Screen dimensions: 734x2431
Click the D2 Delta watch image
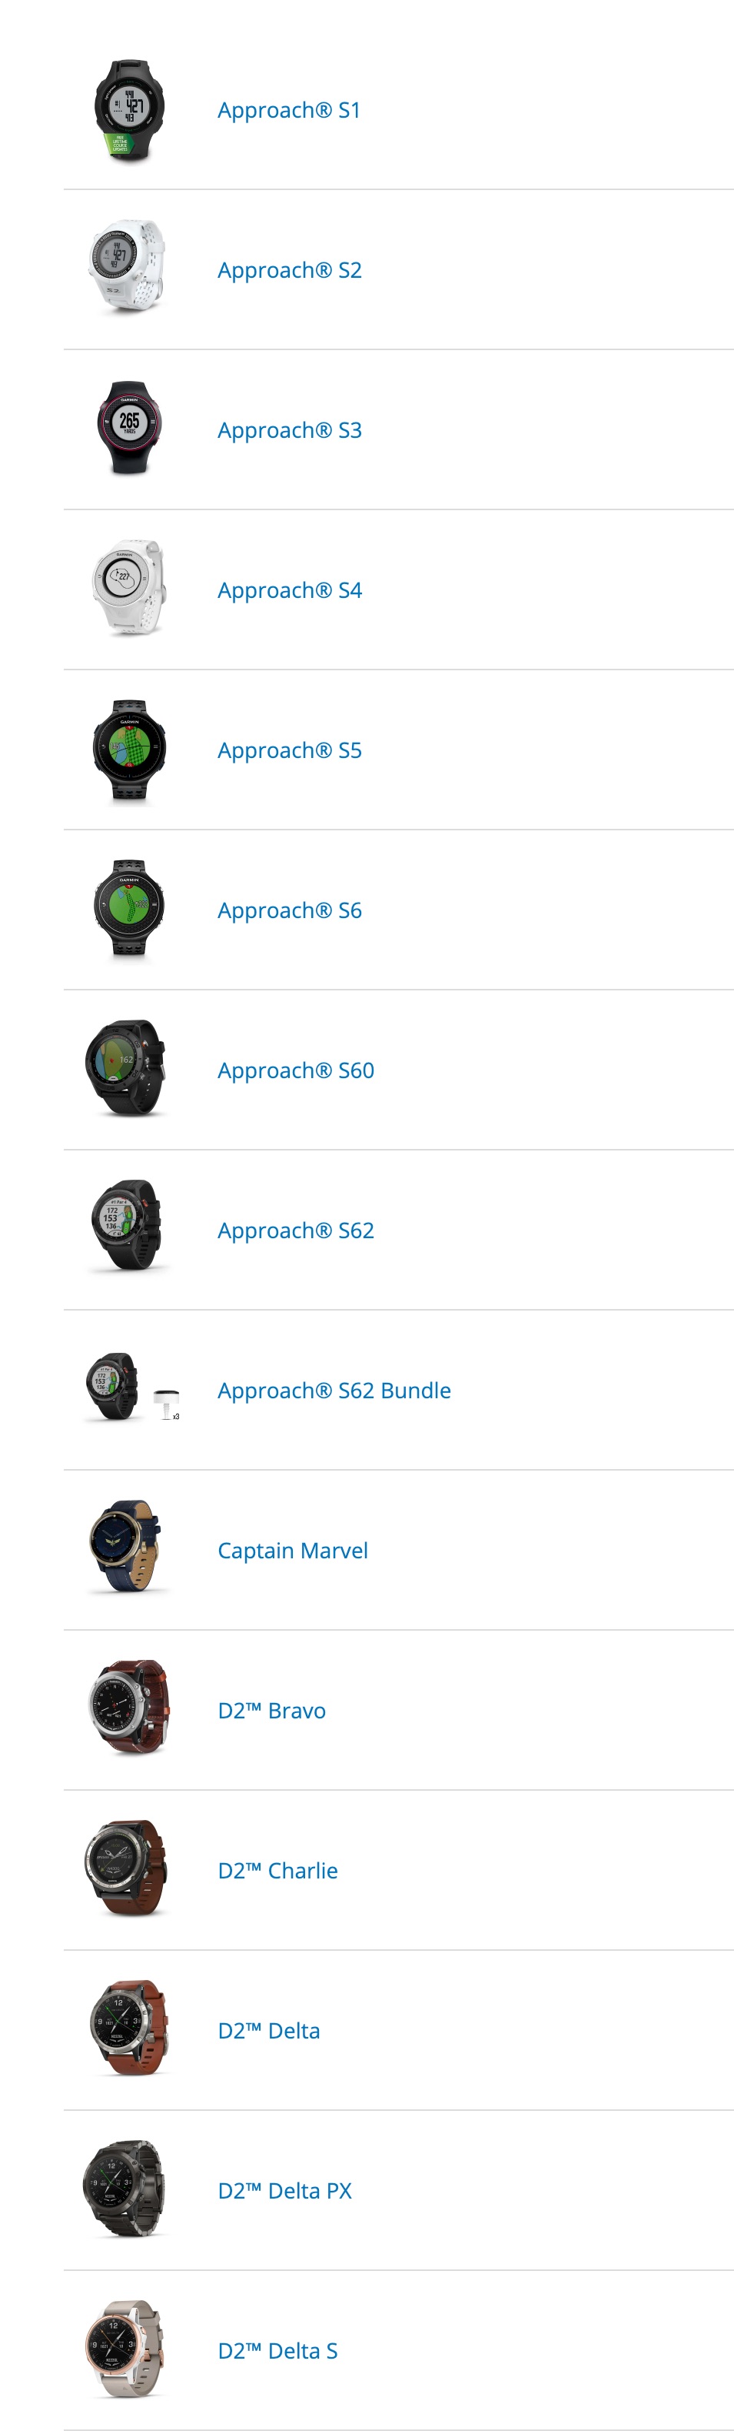click(129, 2030)
